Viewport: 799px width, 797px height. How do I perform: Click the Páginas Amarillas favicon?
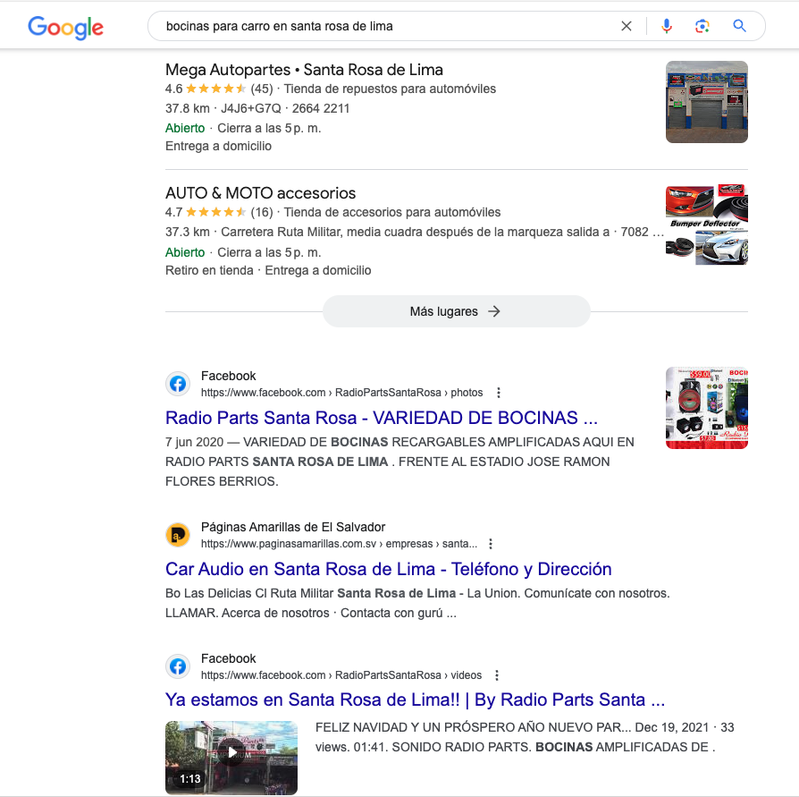[178, 536]
